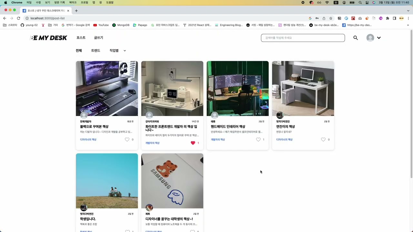Open the 글쓰기 navigation menu item
413x232 pixels.
(x=98, y=38)
